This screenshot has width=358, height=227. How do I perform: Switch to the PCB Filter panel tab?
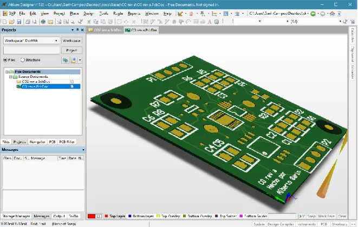tap(67, 142)
